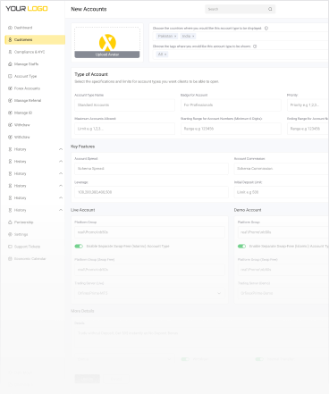This screenshot has width=329, height=394.
Task: Click the Priority input field
Action: 308,105
